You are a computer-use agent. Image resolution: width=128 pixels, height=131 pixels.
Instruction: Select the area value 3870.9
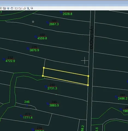tap(34, 50)
